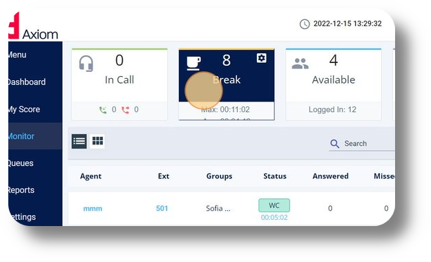Click the coffee cup Break icon

point(194,64)
